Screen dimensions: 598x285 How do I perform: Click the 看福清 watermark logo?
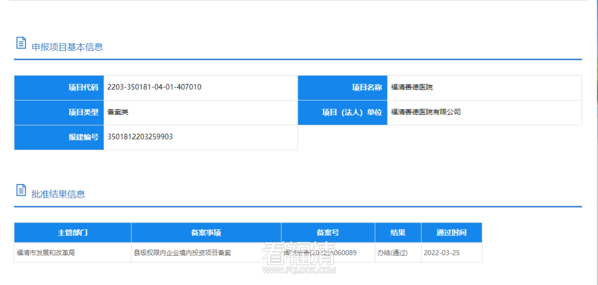[x=298, y=257]
